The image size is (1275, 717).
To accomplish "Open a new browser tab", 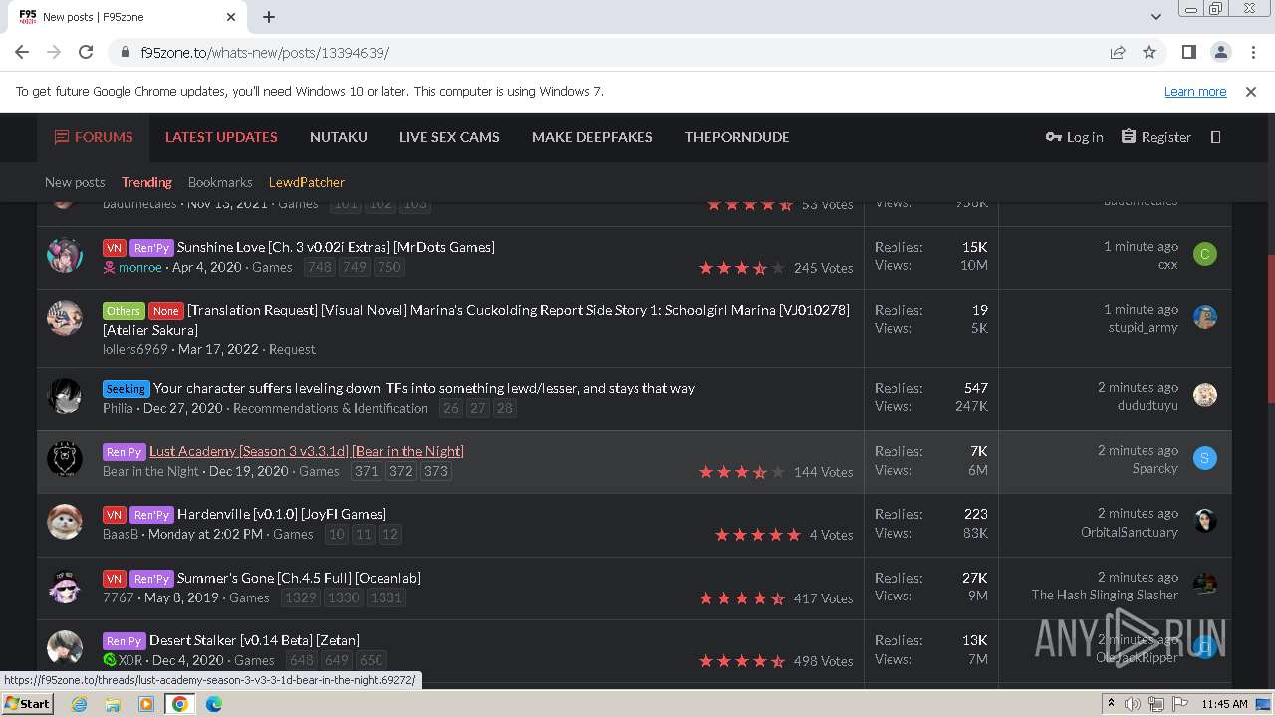I will 269,17.
